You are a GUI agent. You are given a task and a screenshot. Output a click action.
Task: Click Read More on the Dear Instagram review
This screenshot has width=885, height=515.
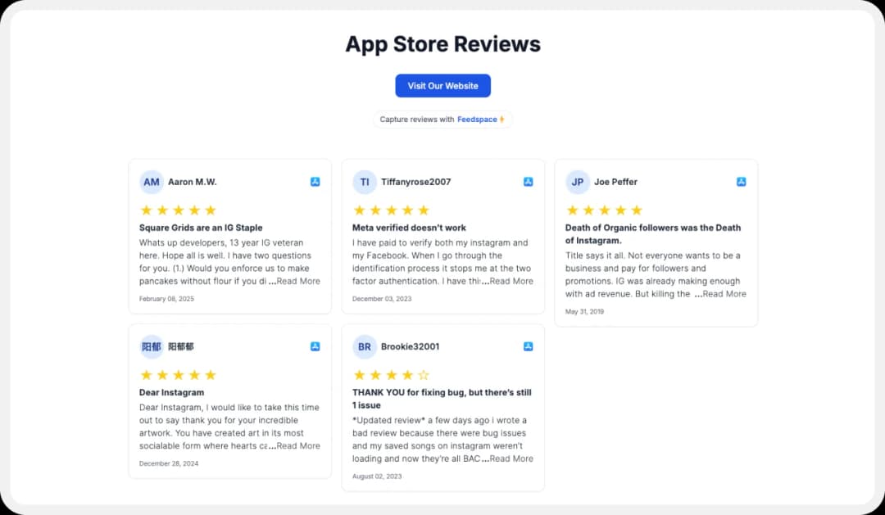point(297,445)
